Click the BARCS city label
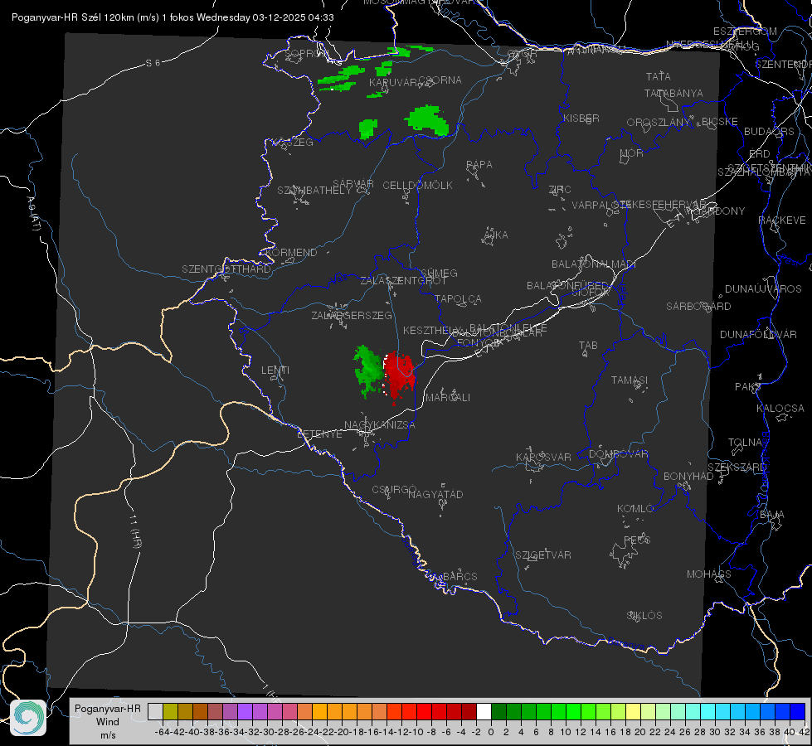Viewport: 812px width, 746px height. coord(460,577)
